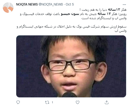Open the share icon under the tweet
The width and height of the screenshot is (130, 106).
tap(107, 102)
